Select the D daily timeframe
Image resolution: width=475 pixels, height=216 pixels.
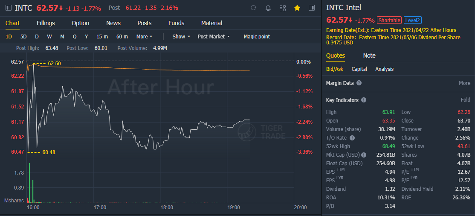click(37, 37)
